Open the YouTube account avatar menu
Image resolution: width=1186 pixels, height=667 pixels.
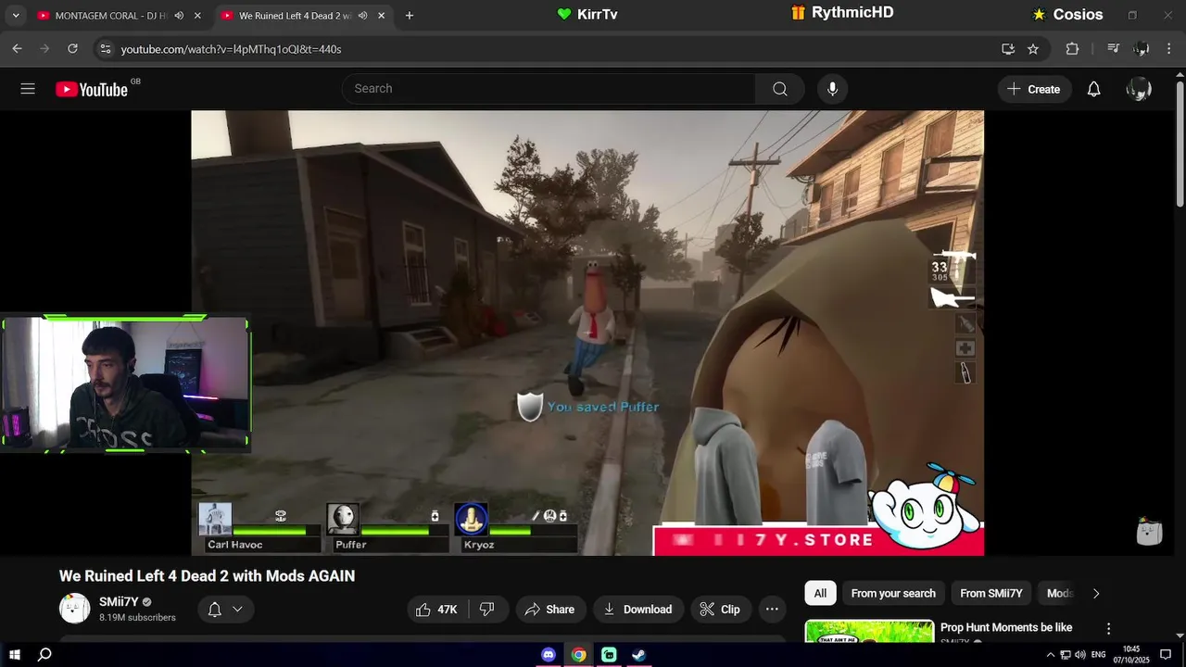[x=1139, y=89]
